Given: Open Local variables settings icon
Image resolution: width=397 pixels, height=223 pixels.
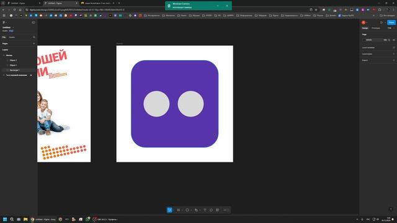Looking at the screenshot, I should pyautogui.click(x=394, y=48).
